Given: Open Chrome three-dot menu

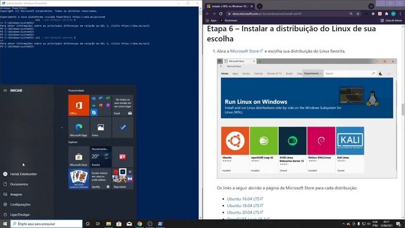Looking at the screenshot, I should pos(401,14).
